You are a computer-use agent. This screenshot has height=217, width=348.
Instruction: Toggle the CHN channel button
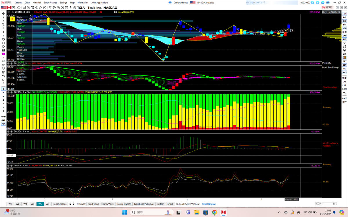point(344,32)
